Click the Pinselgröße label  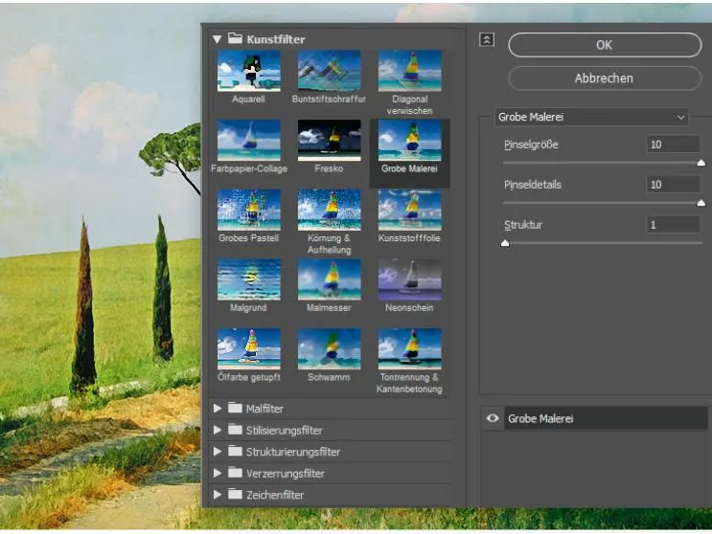(x=531, y=145)
